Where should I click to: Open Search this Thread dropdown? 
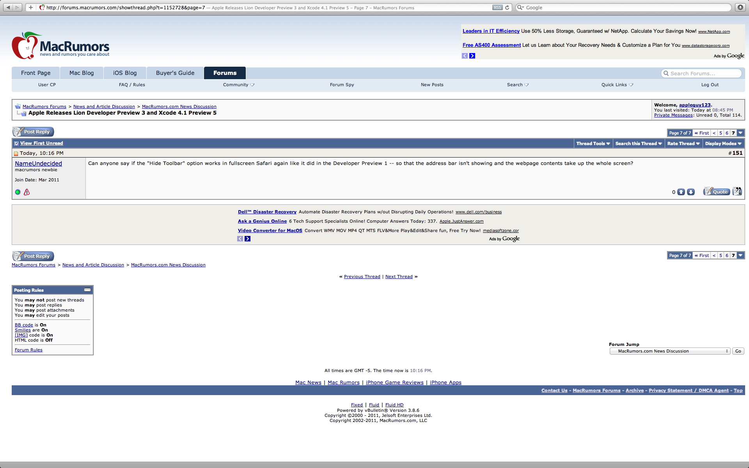[639, 144]
